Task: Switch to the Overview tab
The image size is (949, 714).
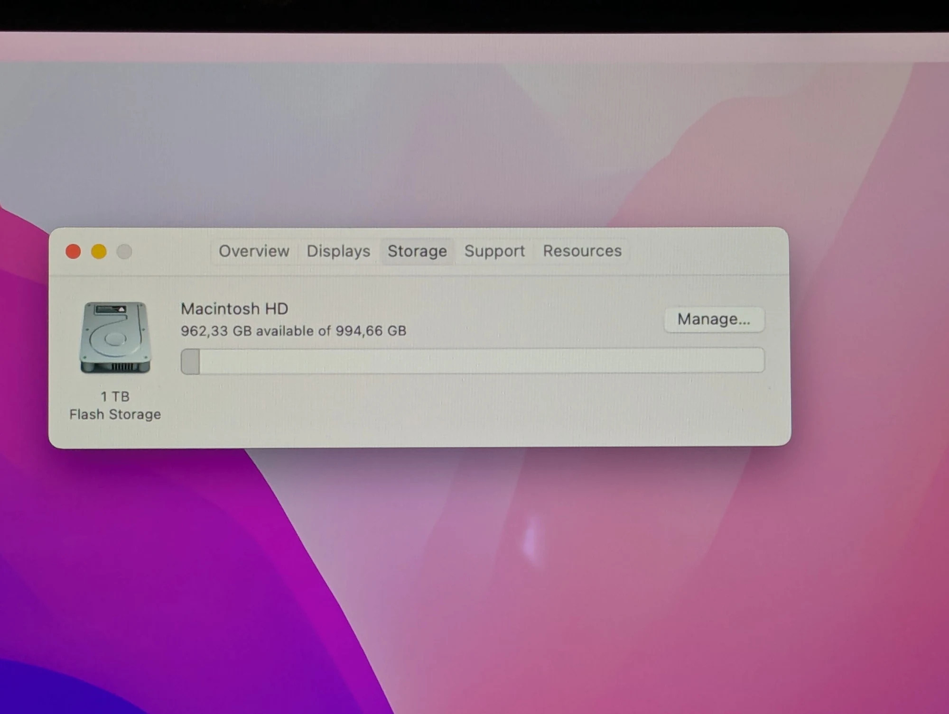Action: point(254,251)
